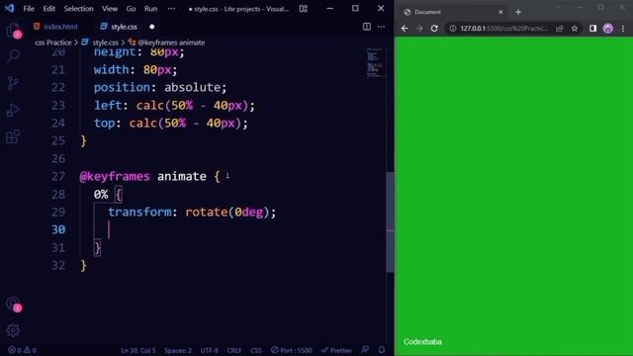Open editor More Actions ellipsis
633x356 pixels.
(x=381, y=27)
